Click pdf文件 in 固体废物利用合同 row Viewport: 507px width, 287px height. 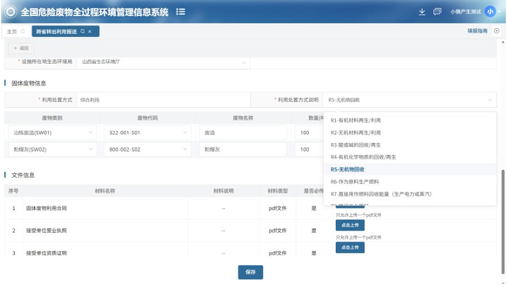tap(277, 208)
